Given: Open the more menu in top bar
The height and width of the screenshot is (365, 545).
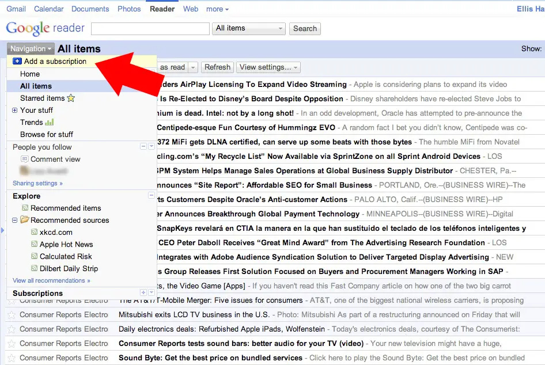Looking at the screenshot, I should (x=217, y=9).
